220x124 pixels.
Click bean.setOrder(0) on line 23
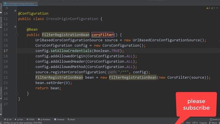54,83
